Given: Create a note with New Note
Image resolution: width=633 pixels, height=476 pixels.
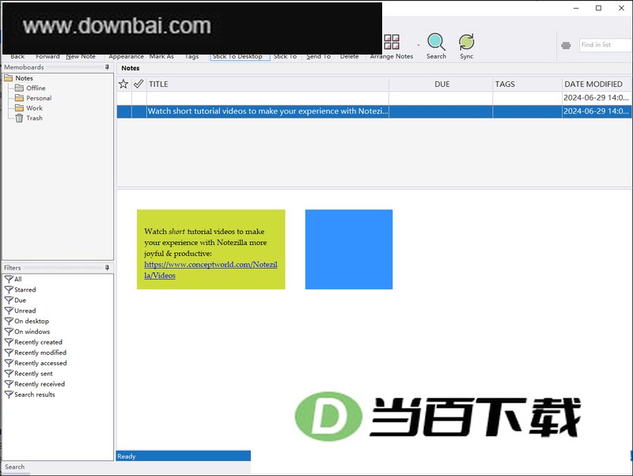Looking at the screenshot, I should pyautogui.click(x=81, y=56).
